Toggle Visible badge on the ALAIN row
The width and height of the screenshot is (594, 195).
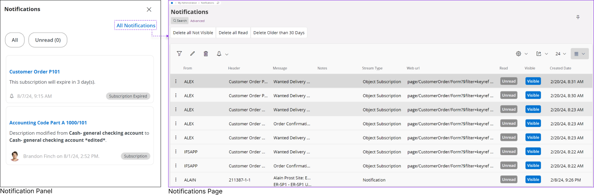533,179
